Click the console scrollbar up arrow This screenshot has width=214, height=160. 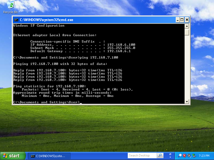pyautogui.click(x=187, y=26)
